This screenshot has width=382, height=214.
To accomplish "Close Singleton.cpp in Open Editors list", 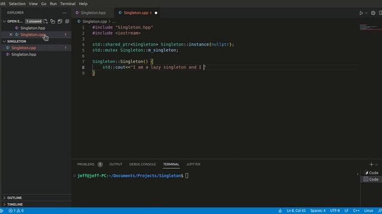I will click(11, 34).
